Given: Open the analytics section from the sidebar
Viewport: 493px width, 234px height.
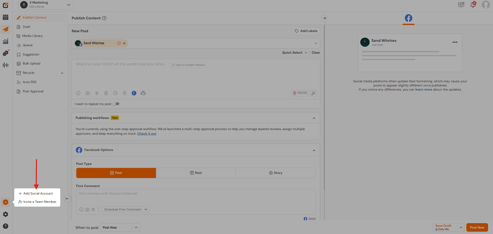Looking at the screenshot, I should coord(5,41).
